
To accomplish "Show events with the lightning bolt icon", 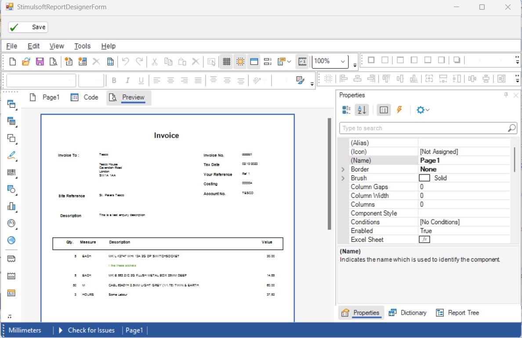I will [x=399, y=110].
